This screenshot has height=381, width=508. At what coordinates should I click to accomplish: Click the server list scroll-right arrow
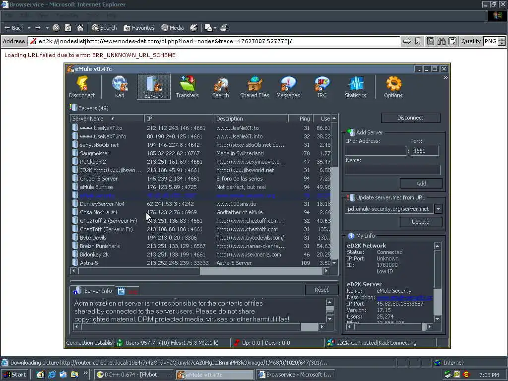(326, 271)
